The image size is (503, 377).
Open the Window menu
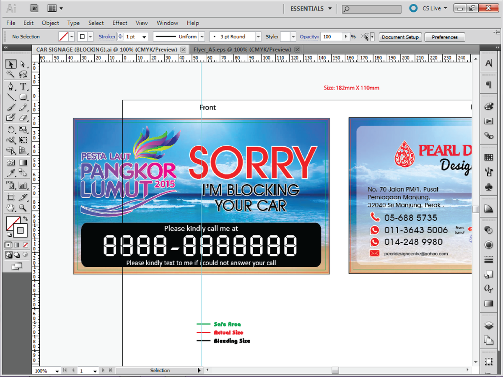[167, 23]
